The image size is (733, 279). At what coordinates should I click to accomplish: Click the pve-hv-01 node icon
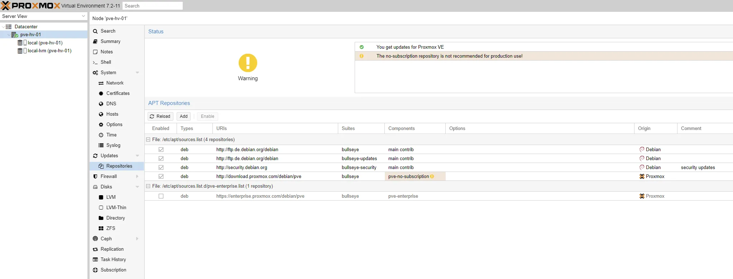pos(15,35)
